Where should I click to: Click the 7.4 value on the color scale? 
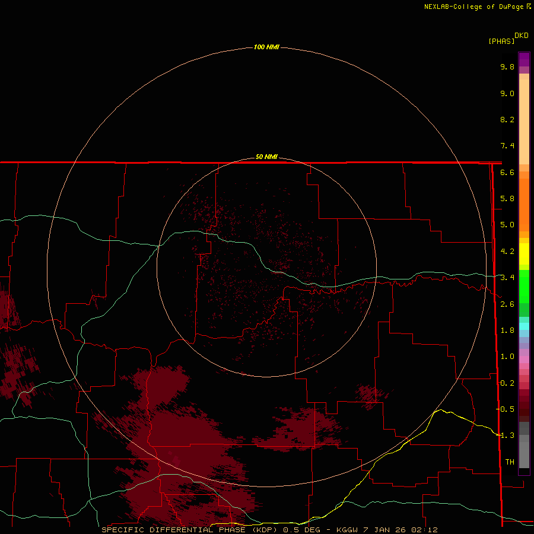[507, 146]
